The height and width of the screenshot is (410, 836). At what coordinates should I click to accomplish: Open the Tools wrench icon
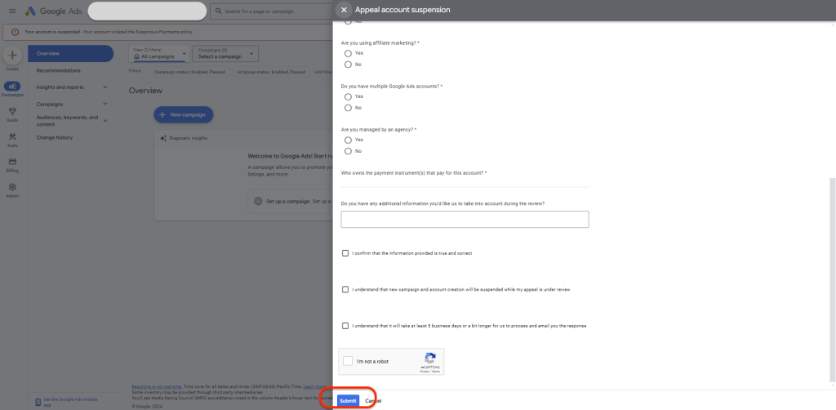click(12, 138)
